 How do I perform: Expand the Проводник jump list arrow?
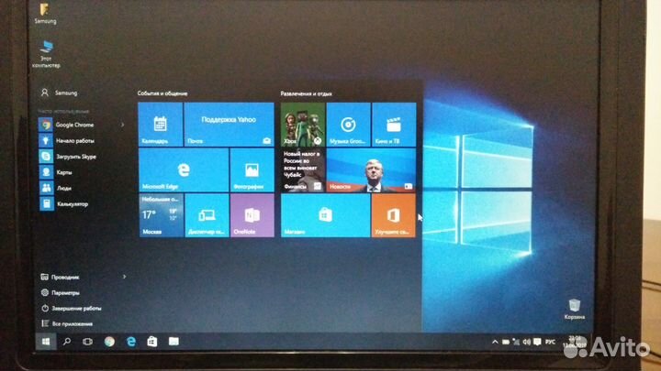coord(124,277)
